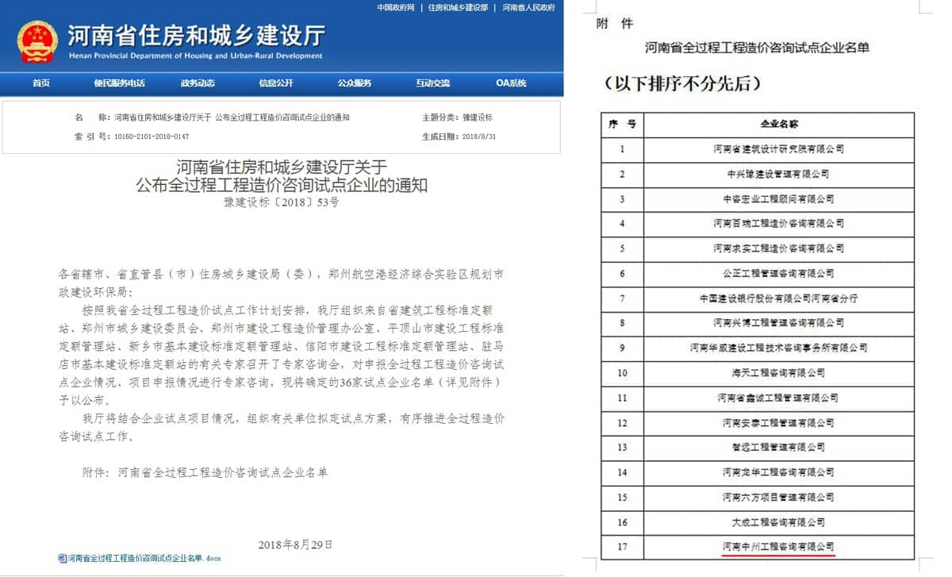Select the 附件 line in notice body

tap(205, 472)
